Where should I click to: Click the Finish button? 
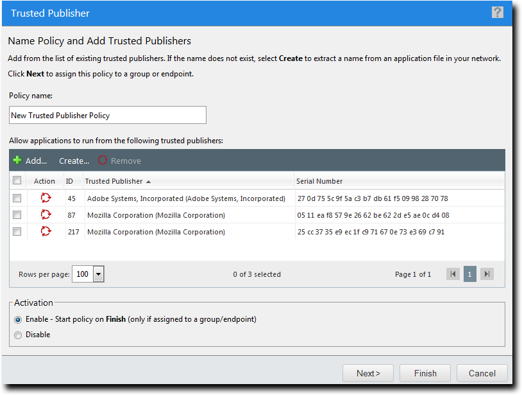(425, 373)
